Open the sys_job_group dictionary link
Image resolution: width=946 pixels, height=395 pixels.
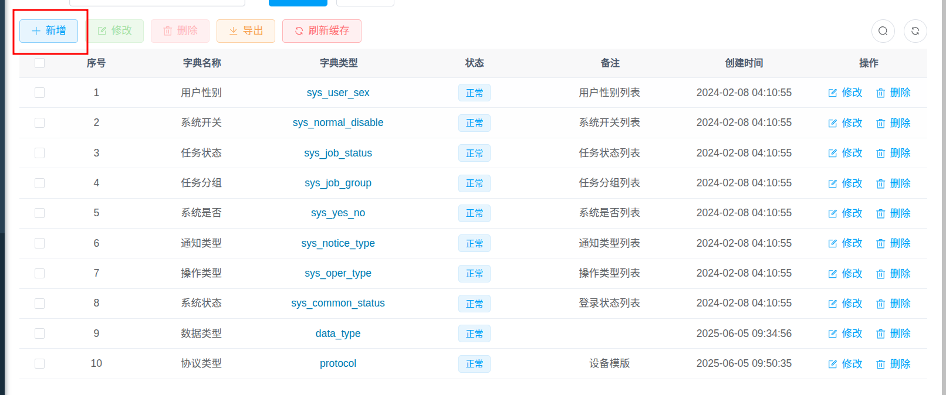tap(338, 183)
